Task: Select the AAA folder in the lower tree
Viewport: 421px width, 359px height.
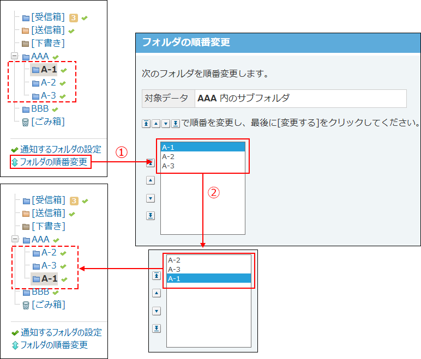Action: (x=40, y=239)
